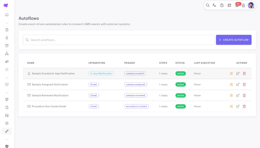Pause Sample Assigned Notification autoflow
Screen dimensions: 260x148
coord(231,84)
